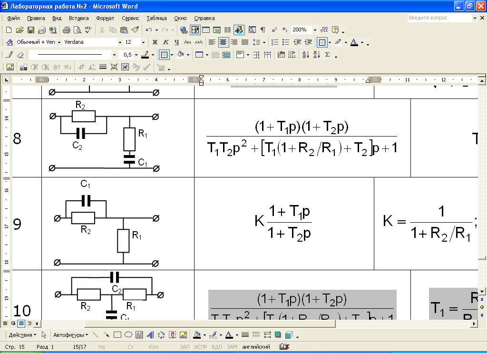The width and height of the screenshot is (487, 353).
Task: Switch to print layout view button
Action: 21,323
